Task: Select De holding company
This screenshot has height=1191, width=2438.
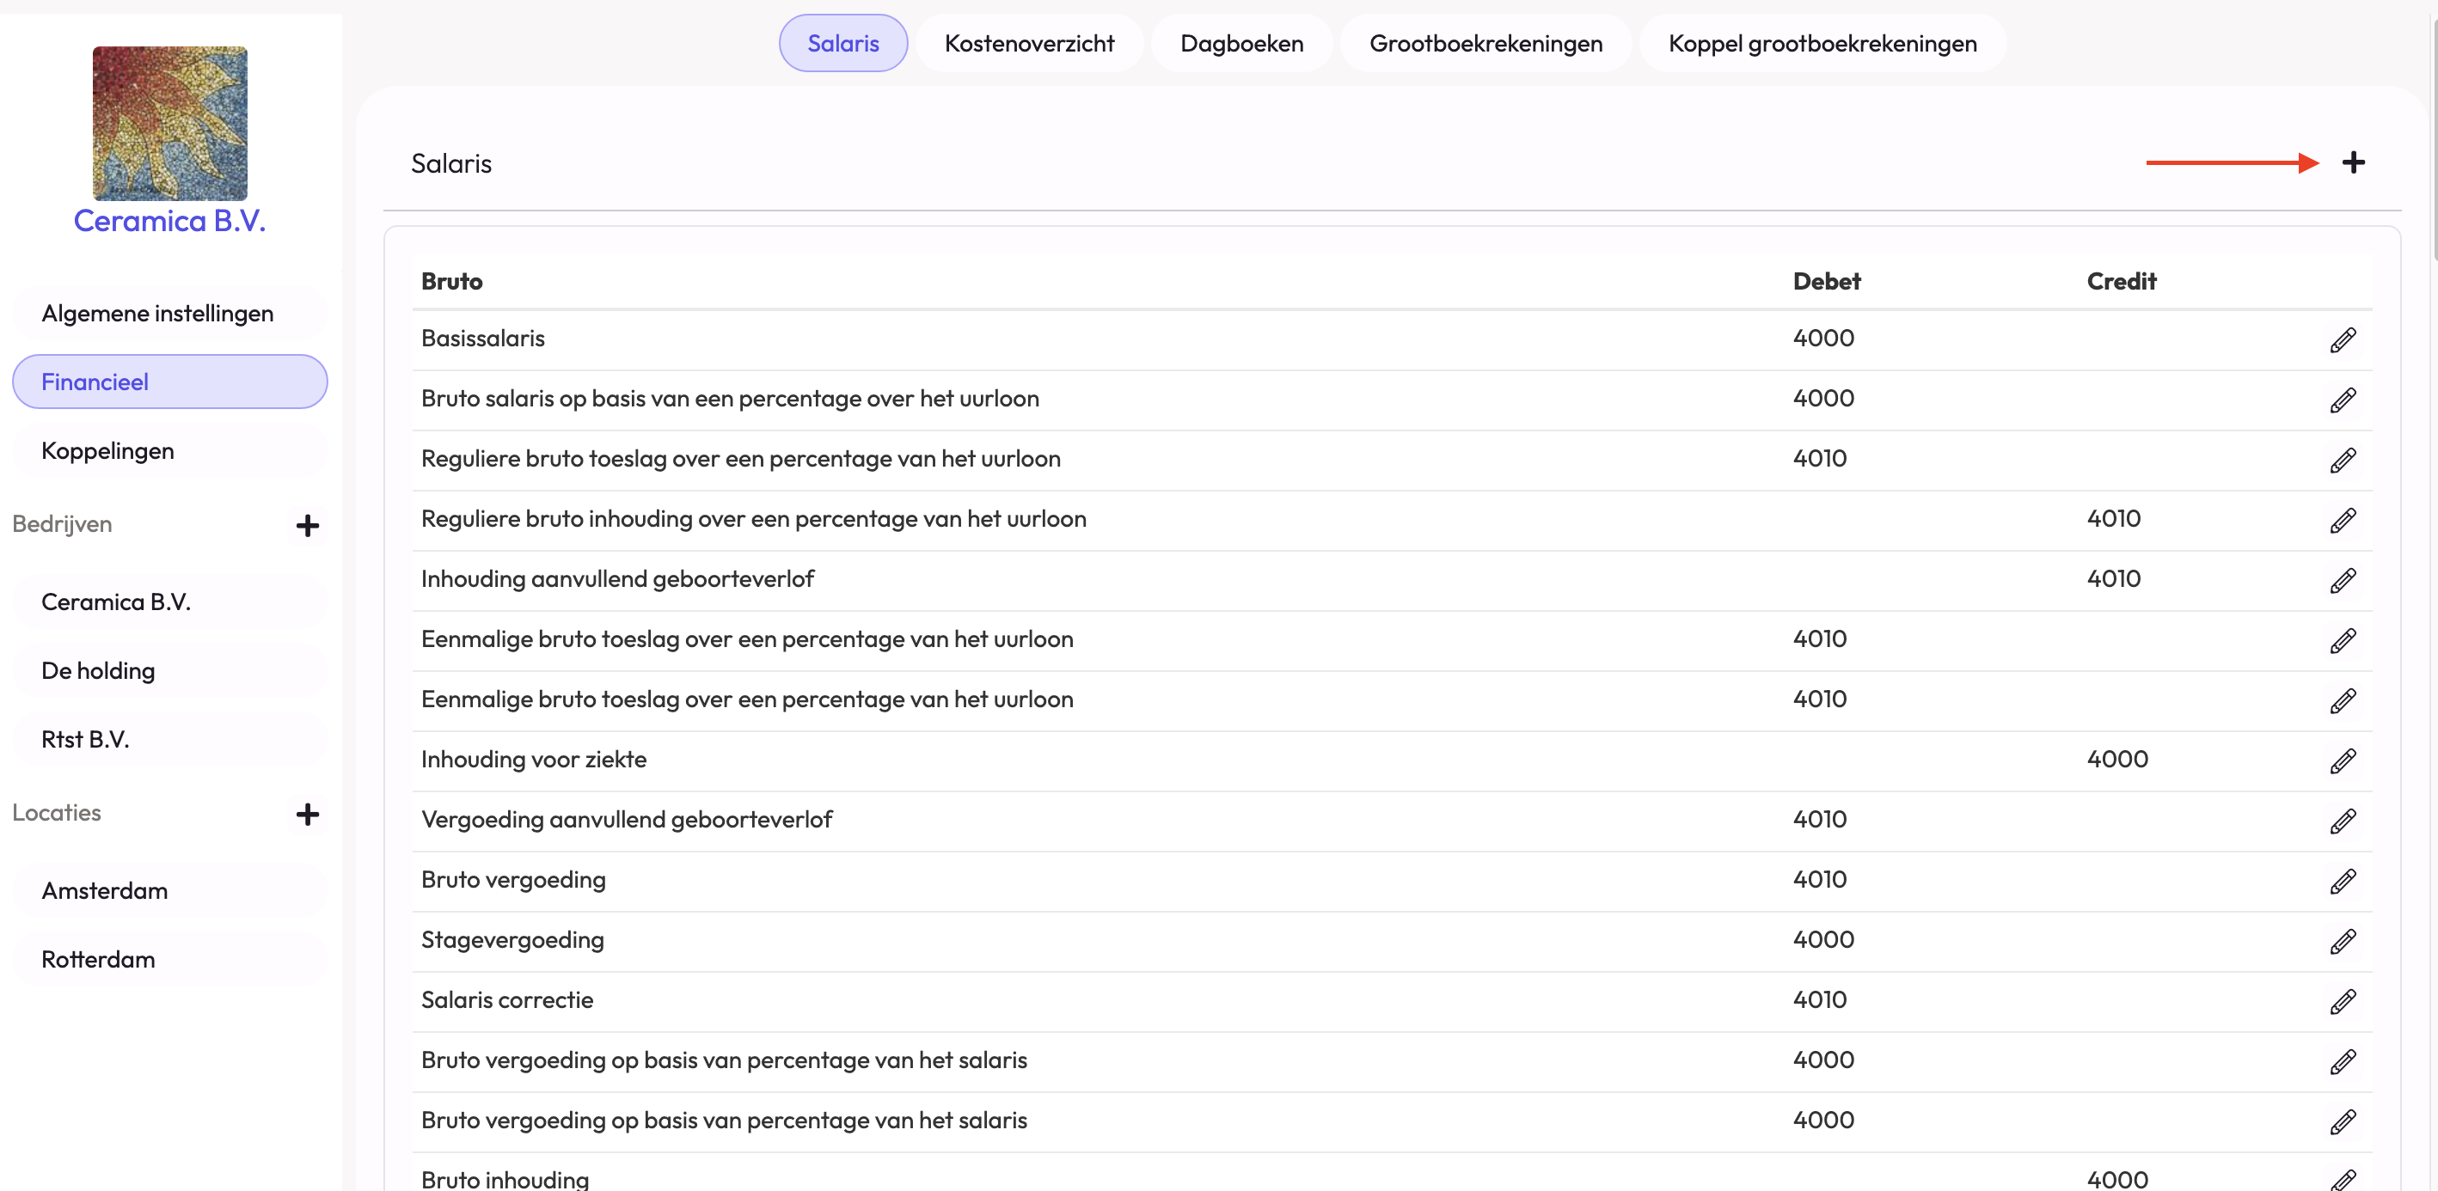Action: (98, 671)
